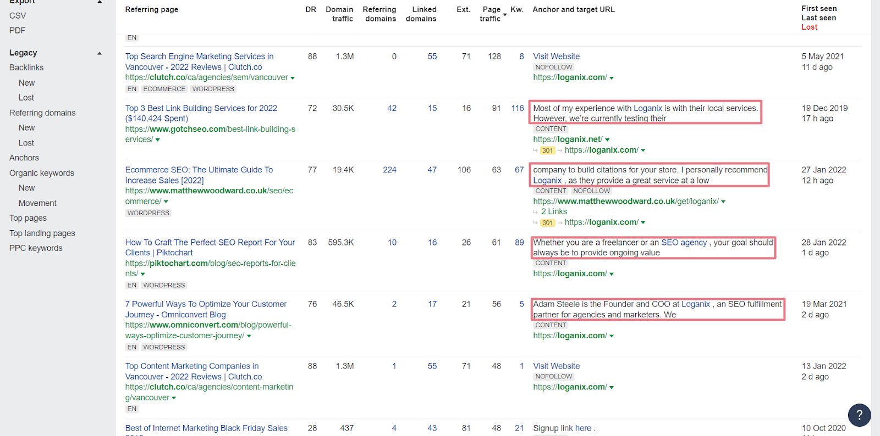Viewport: 880px width, 436px height.
Task: Open loganix.net target URL dropdown arrow
Action: [607, 140]
